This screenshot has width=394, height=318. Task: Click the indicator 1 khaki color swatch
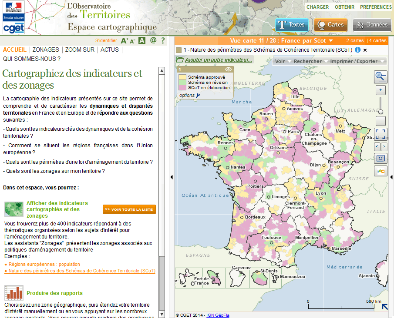(x=178, y=50)
